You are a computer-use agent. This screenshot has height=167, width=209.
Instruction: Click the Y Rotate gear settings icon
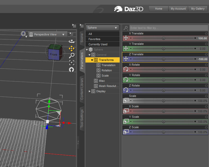[x=206, y=75]
